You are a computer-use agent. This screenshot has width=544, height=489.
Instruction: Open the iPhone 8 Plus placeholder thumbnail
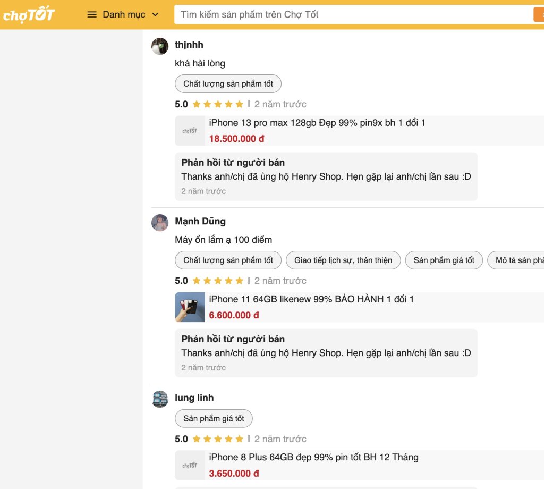tap(190, 466)
